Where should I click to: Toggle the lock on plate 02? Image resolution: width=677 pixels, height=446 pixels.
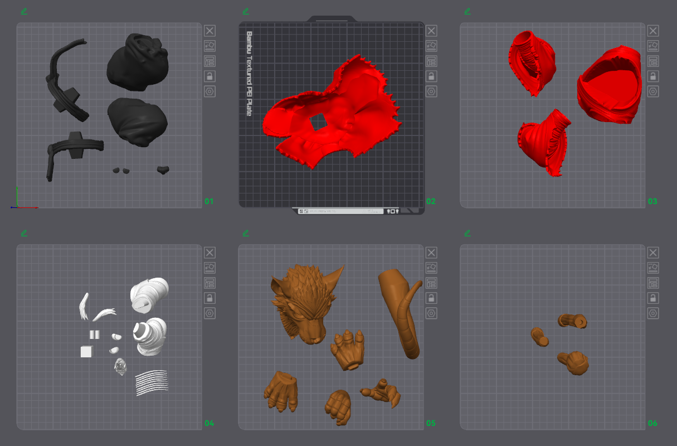point(431,76)
